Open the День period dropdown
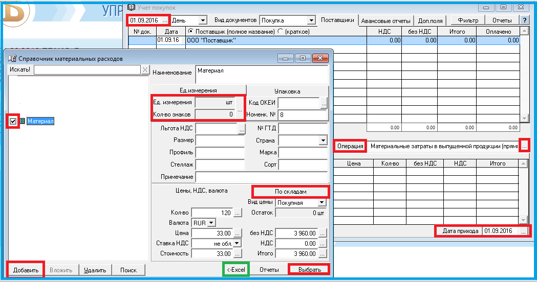Screen dimensions: 537x282 coord(203,20)
